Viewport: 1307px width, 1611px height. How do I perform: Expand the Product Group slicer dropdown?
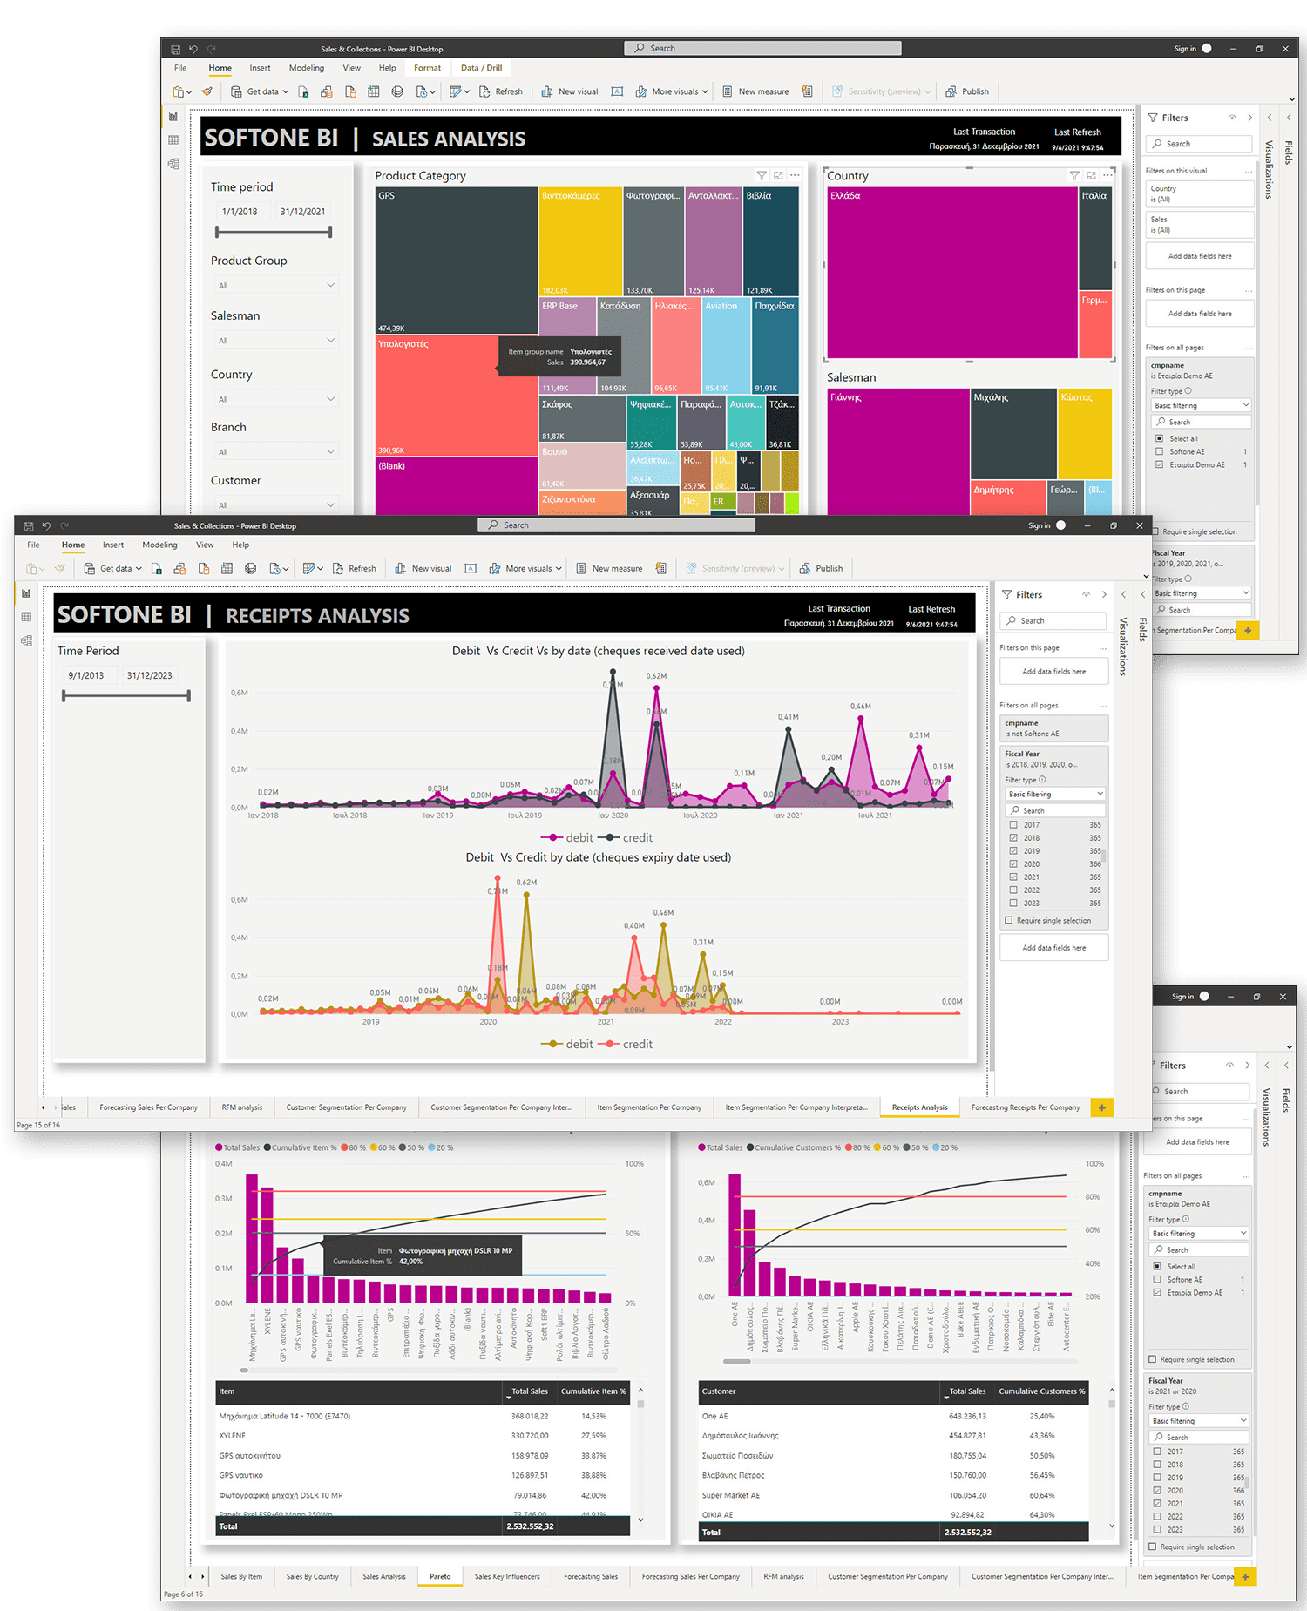point(330,285)
